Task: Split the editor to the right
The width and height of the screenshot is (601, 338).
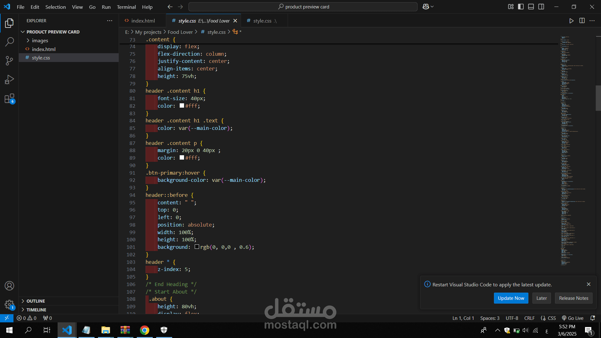Action: click(582, 21)
